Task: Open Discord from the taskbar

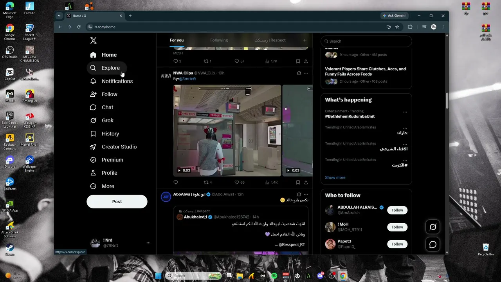Action: (320, 276)
